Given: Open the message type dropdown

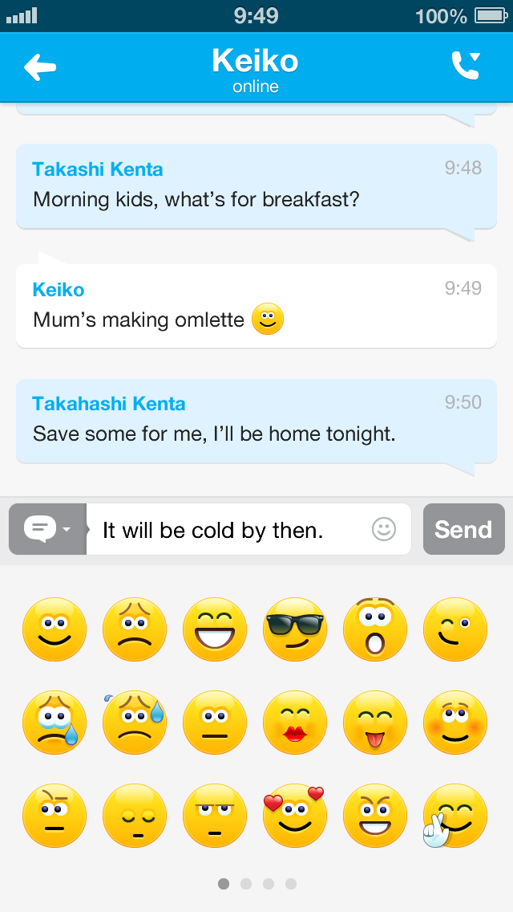Looking at the screenshot, I should pyautogui.click(x=47, y=529).
